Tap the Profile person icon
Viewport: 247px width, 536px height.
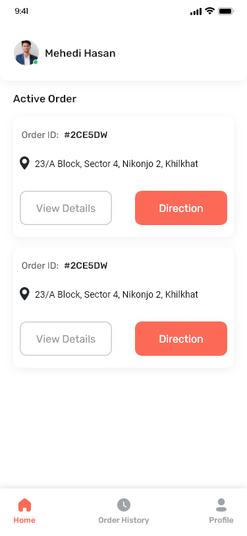tap(221, 505)
